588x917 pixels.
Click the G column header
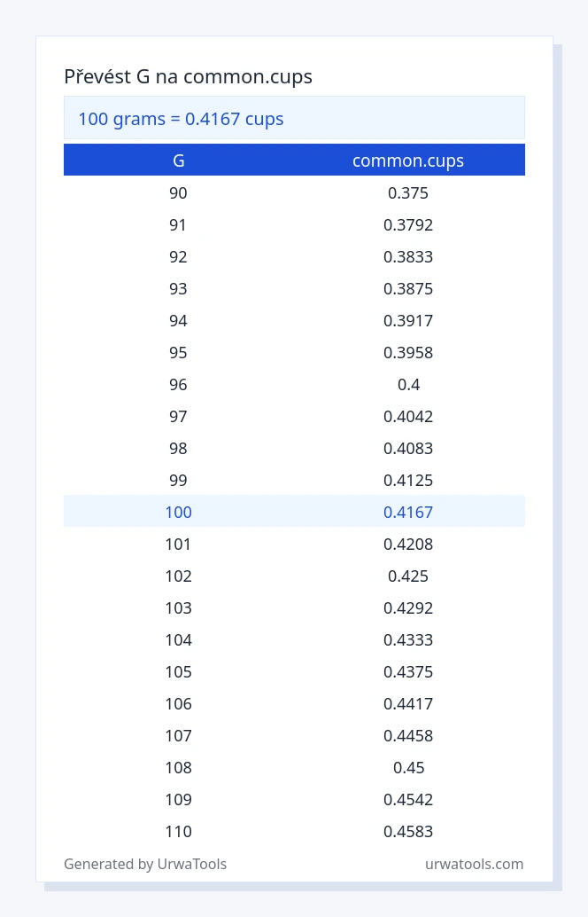point(179,161)
